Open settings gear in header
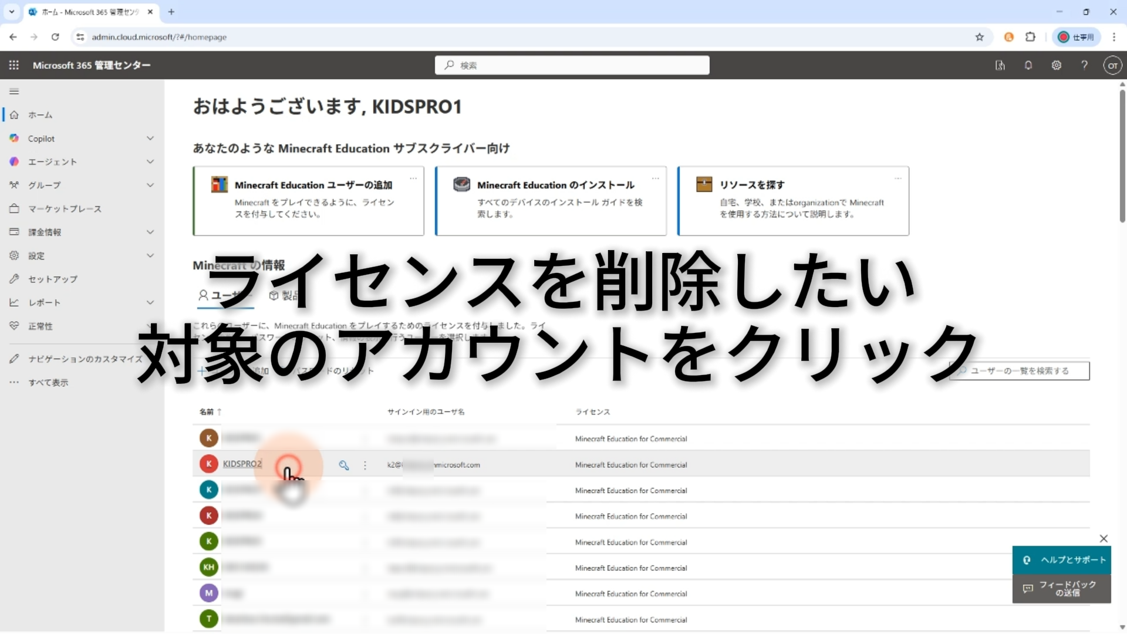Image resolution: width=1127 pixels, height=634 pixels. tap(1057, 65)
